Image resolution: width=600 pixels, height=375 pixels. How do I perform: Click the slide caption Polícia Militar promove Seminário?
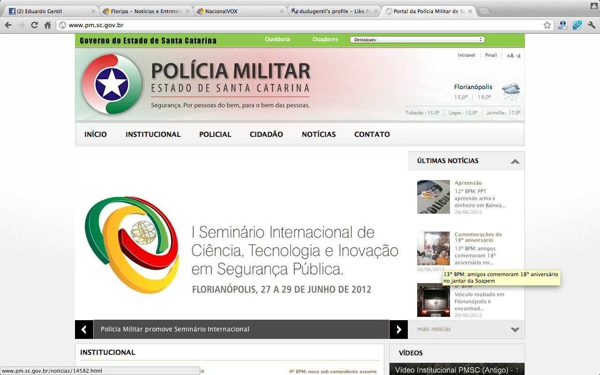pos(175,329)
